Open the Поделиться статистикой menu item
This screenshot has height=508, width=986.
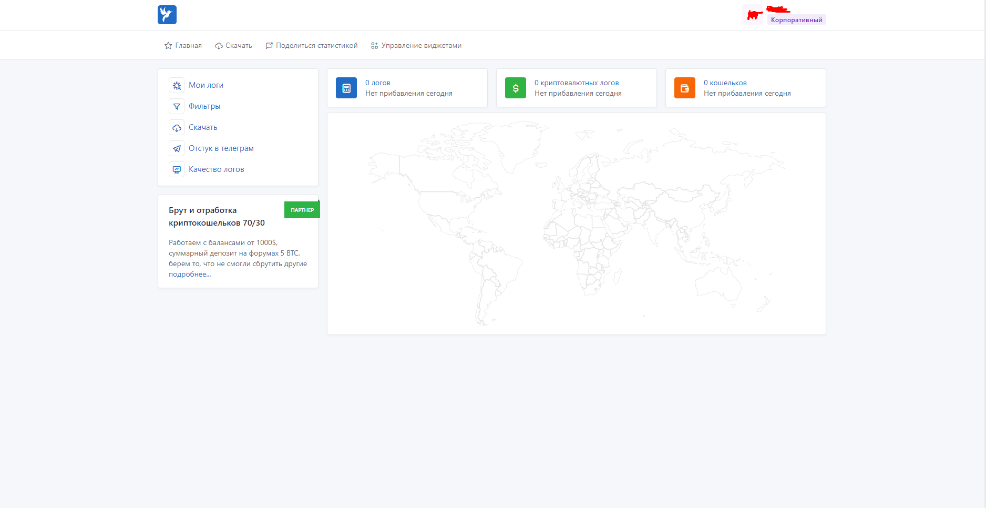[x=312, y=46]
